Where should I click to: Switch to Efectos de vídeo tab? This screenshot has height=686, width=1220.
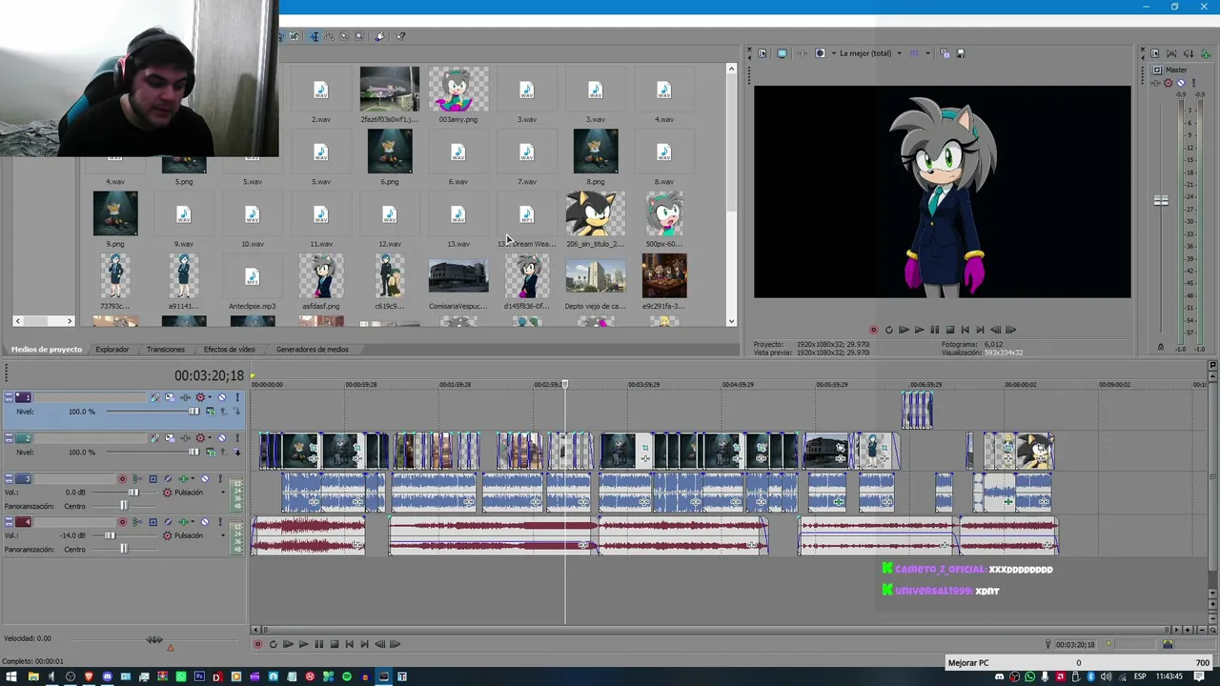click(x=230, y=350)
